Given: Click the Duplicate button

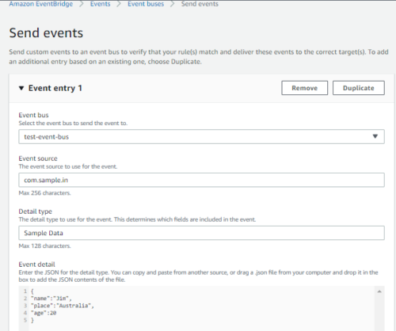Looking at the screenshot, I should (x=358, y=88).
